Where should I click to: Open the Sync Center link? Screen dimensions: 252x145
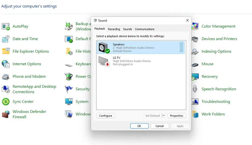pos(23,102)
